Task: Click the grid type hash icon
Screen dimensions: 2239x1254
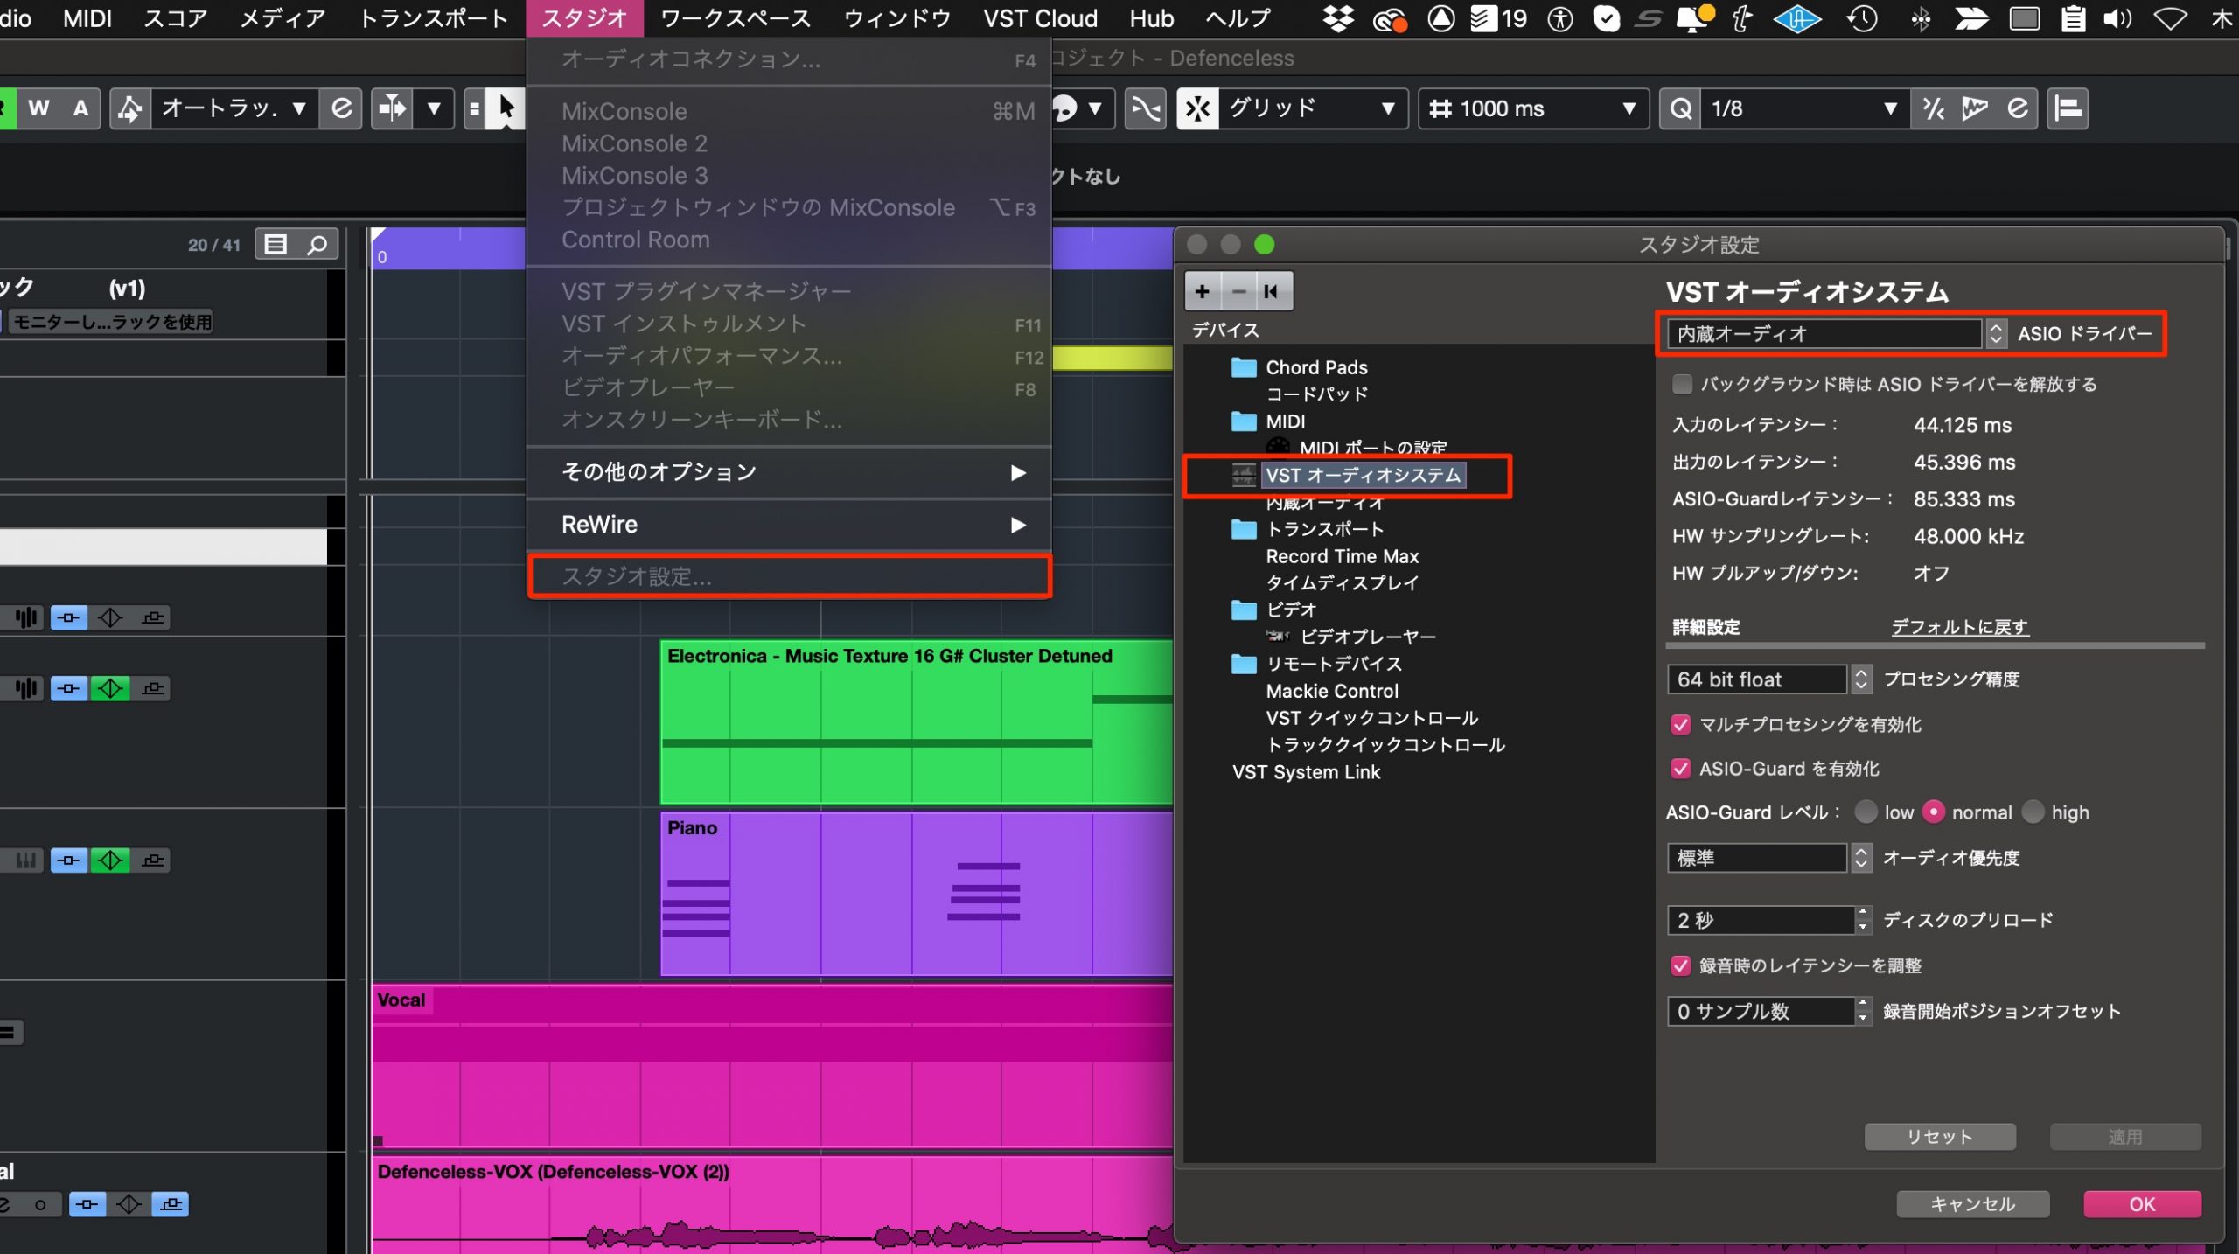Action: tap(1440, 108)
